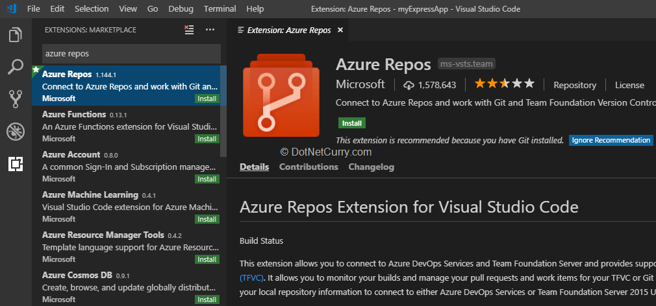This screenshot has width=656, height=306.
Task: Click the Microsoft publisher link in details
Action: coord(360,84)
